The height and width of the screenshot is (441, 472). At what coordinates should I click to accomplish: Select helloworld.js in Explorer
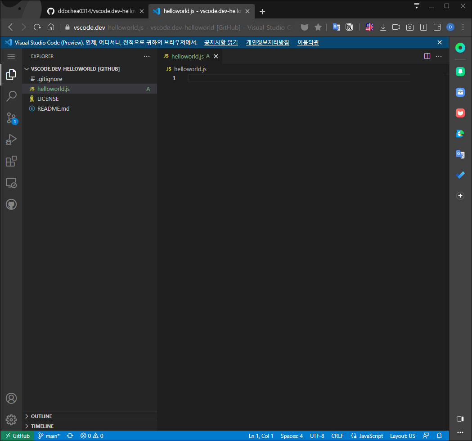90,89
